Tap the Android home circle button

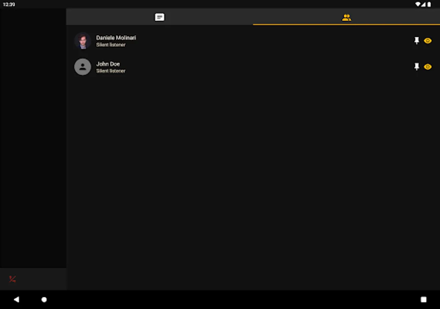click(x=44, y=300)
